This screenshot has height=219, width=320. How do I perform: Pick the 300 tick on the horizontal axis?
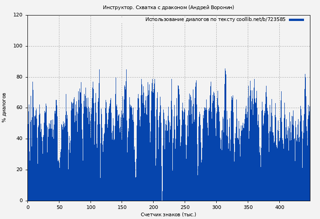click(216, 207)
